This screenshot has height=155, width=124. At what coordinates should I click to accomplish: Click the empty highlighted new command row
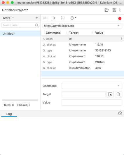[x=82, y=74]
